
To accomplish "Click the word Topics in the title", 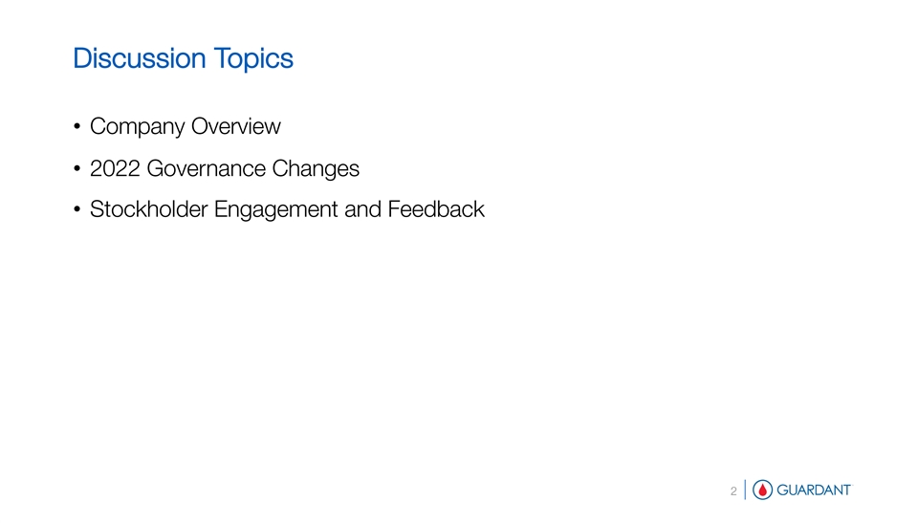I will pos(252,59).
